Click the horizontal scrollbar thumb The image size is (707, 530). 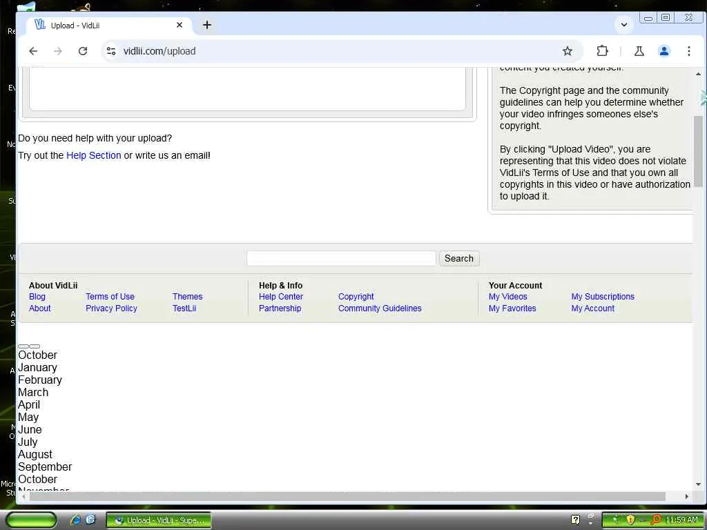[347, 496]
